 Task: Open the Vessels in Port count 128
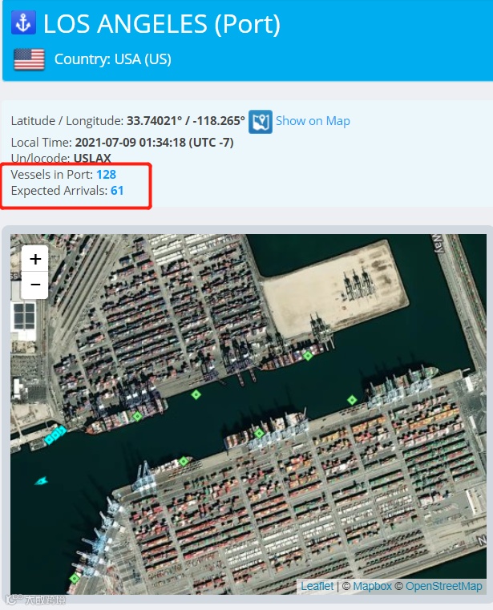click(x=107, y=174)
